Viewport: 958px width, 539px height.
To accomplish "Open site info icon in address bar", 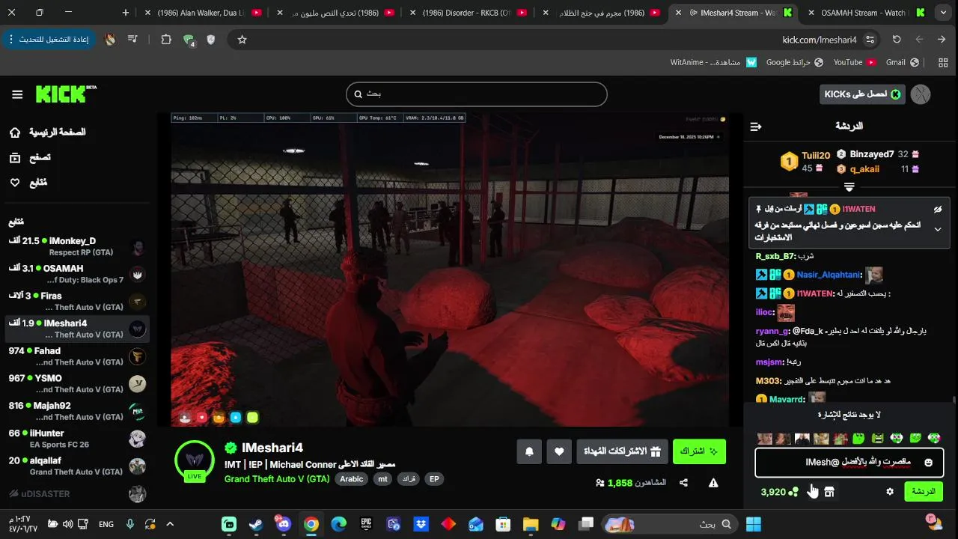I will (870, 40).
